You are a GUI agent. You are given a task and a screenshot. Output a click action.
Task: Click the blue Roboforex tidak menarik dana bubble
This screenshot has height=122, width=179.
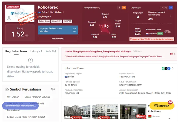pos(20,106)
